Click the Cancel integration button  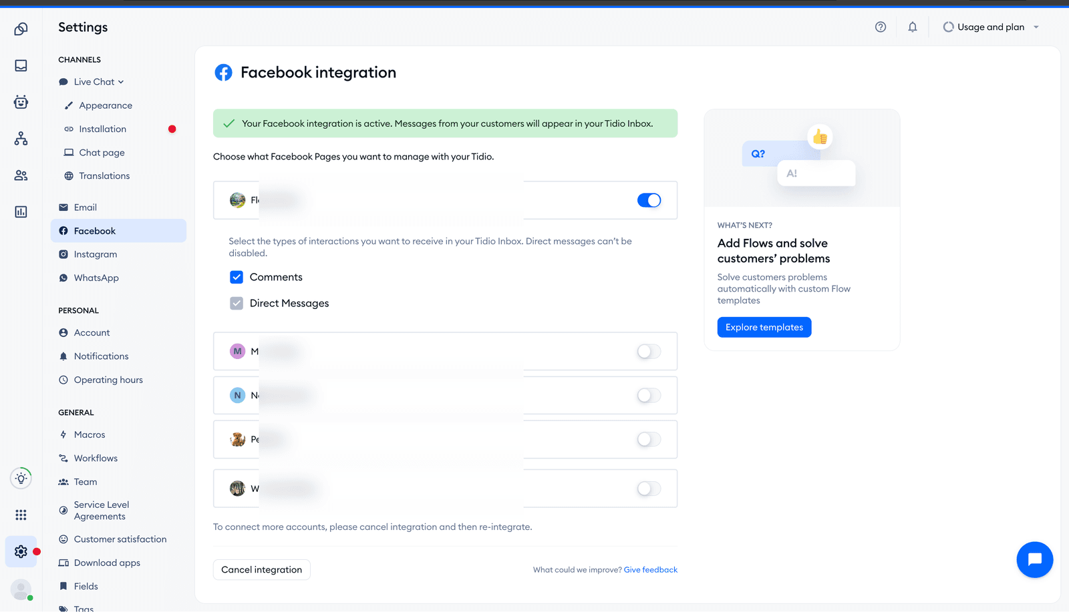coord(262,570)
